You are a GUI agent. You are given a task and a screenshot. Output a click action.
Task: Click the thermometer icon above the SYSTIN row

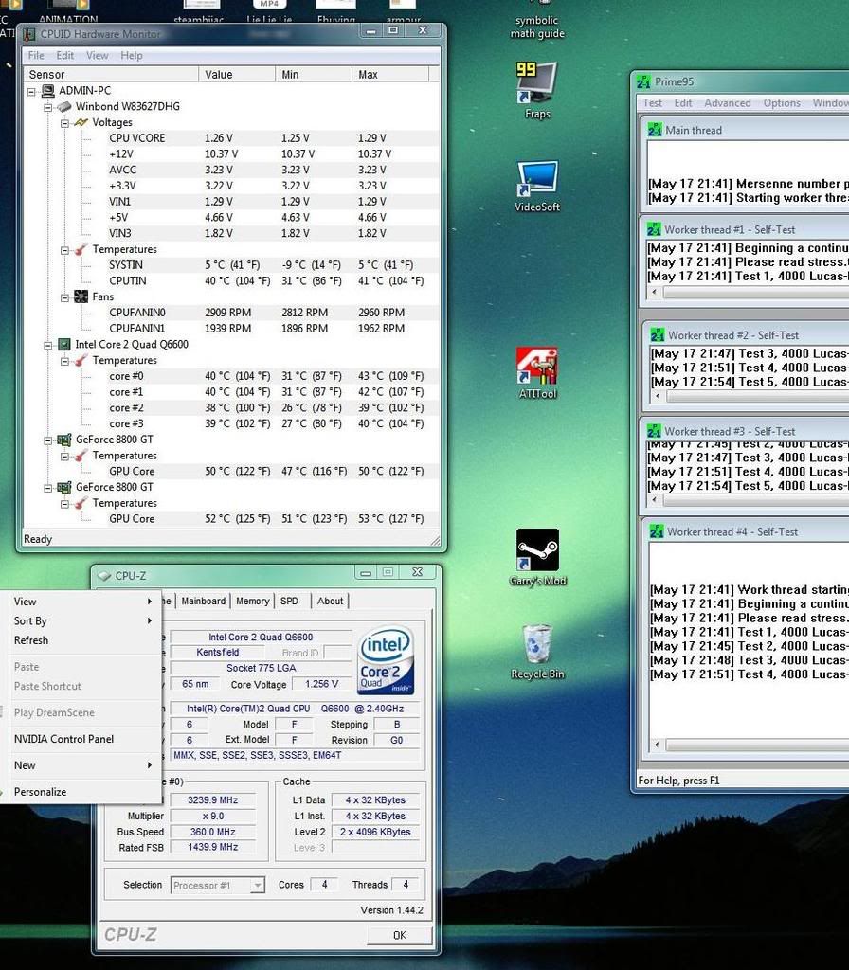click(x=81, y=249)
